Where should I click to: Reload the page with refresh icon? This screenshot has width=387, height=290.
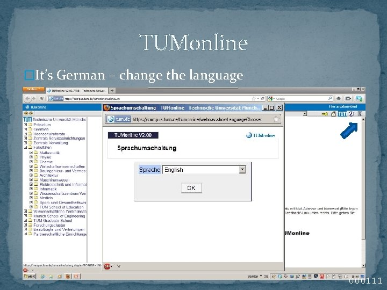pos(263,99)
